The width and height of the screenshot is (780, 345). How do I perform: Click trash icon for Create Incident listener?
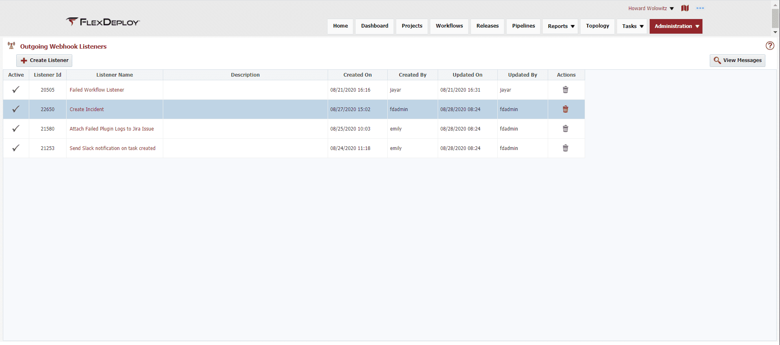click(565, 109)
